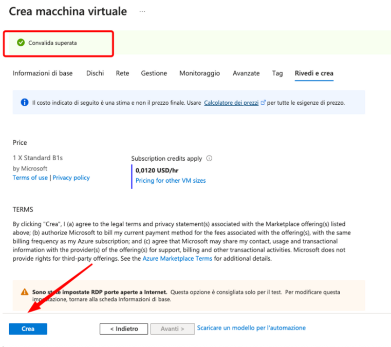
Task: Click Scaricare un modello per l'automazione link
Action: [x=251, y=328]
